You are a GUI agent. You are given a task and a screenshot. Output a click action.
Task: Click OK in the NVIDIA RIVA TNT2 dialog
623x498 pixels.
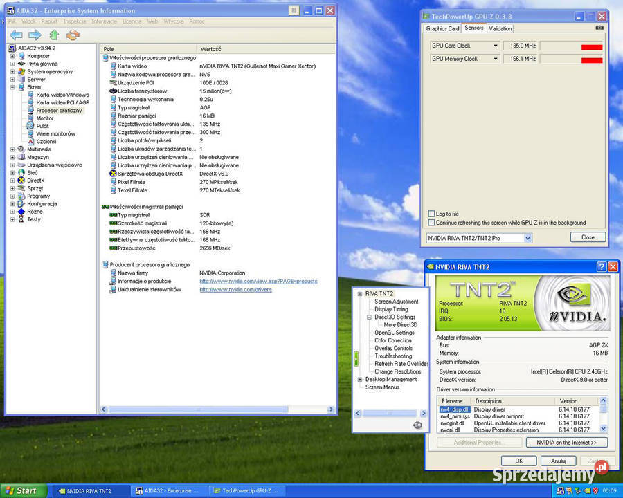519,461
